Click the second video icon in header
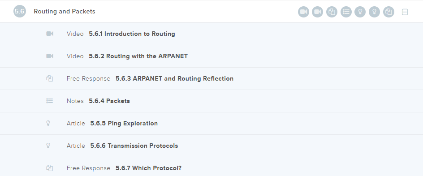Viewport: 423px width, 176px height. (318, 12)
